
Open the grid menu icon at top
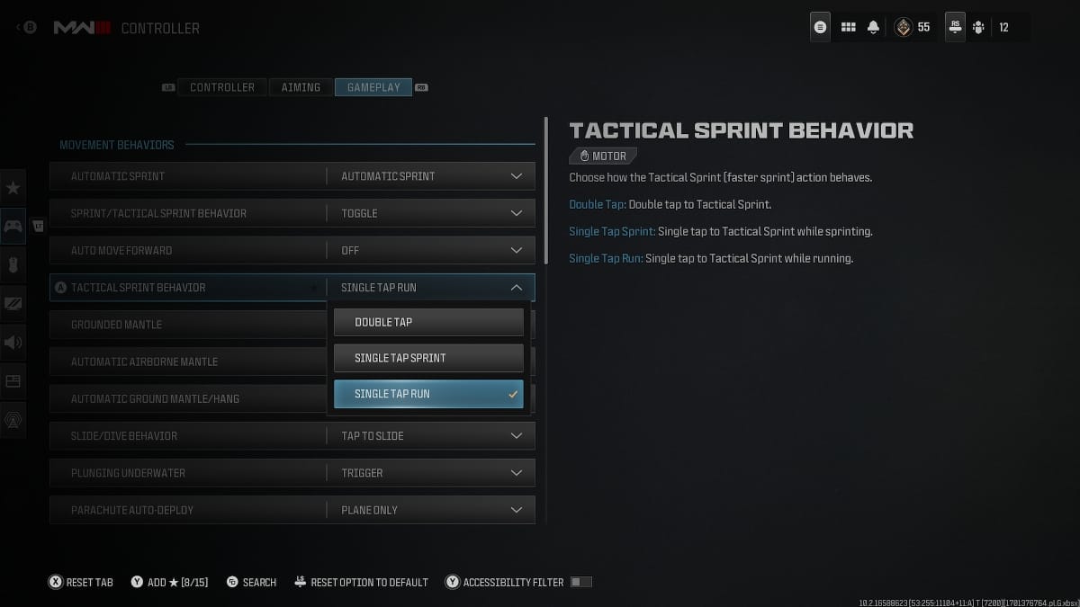[x=848, y=27]
